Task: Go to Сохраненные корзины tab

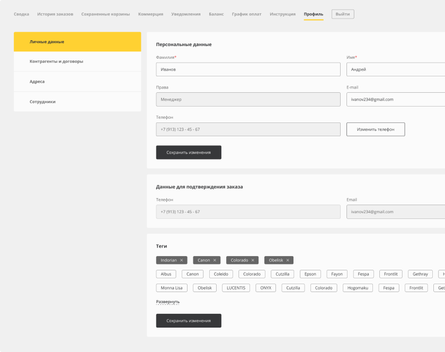Action: (105, 14)
